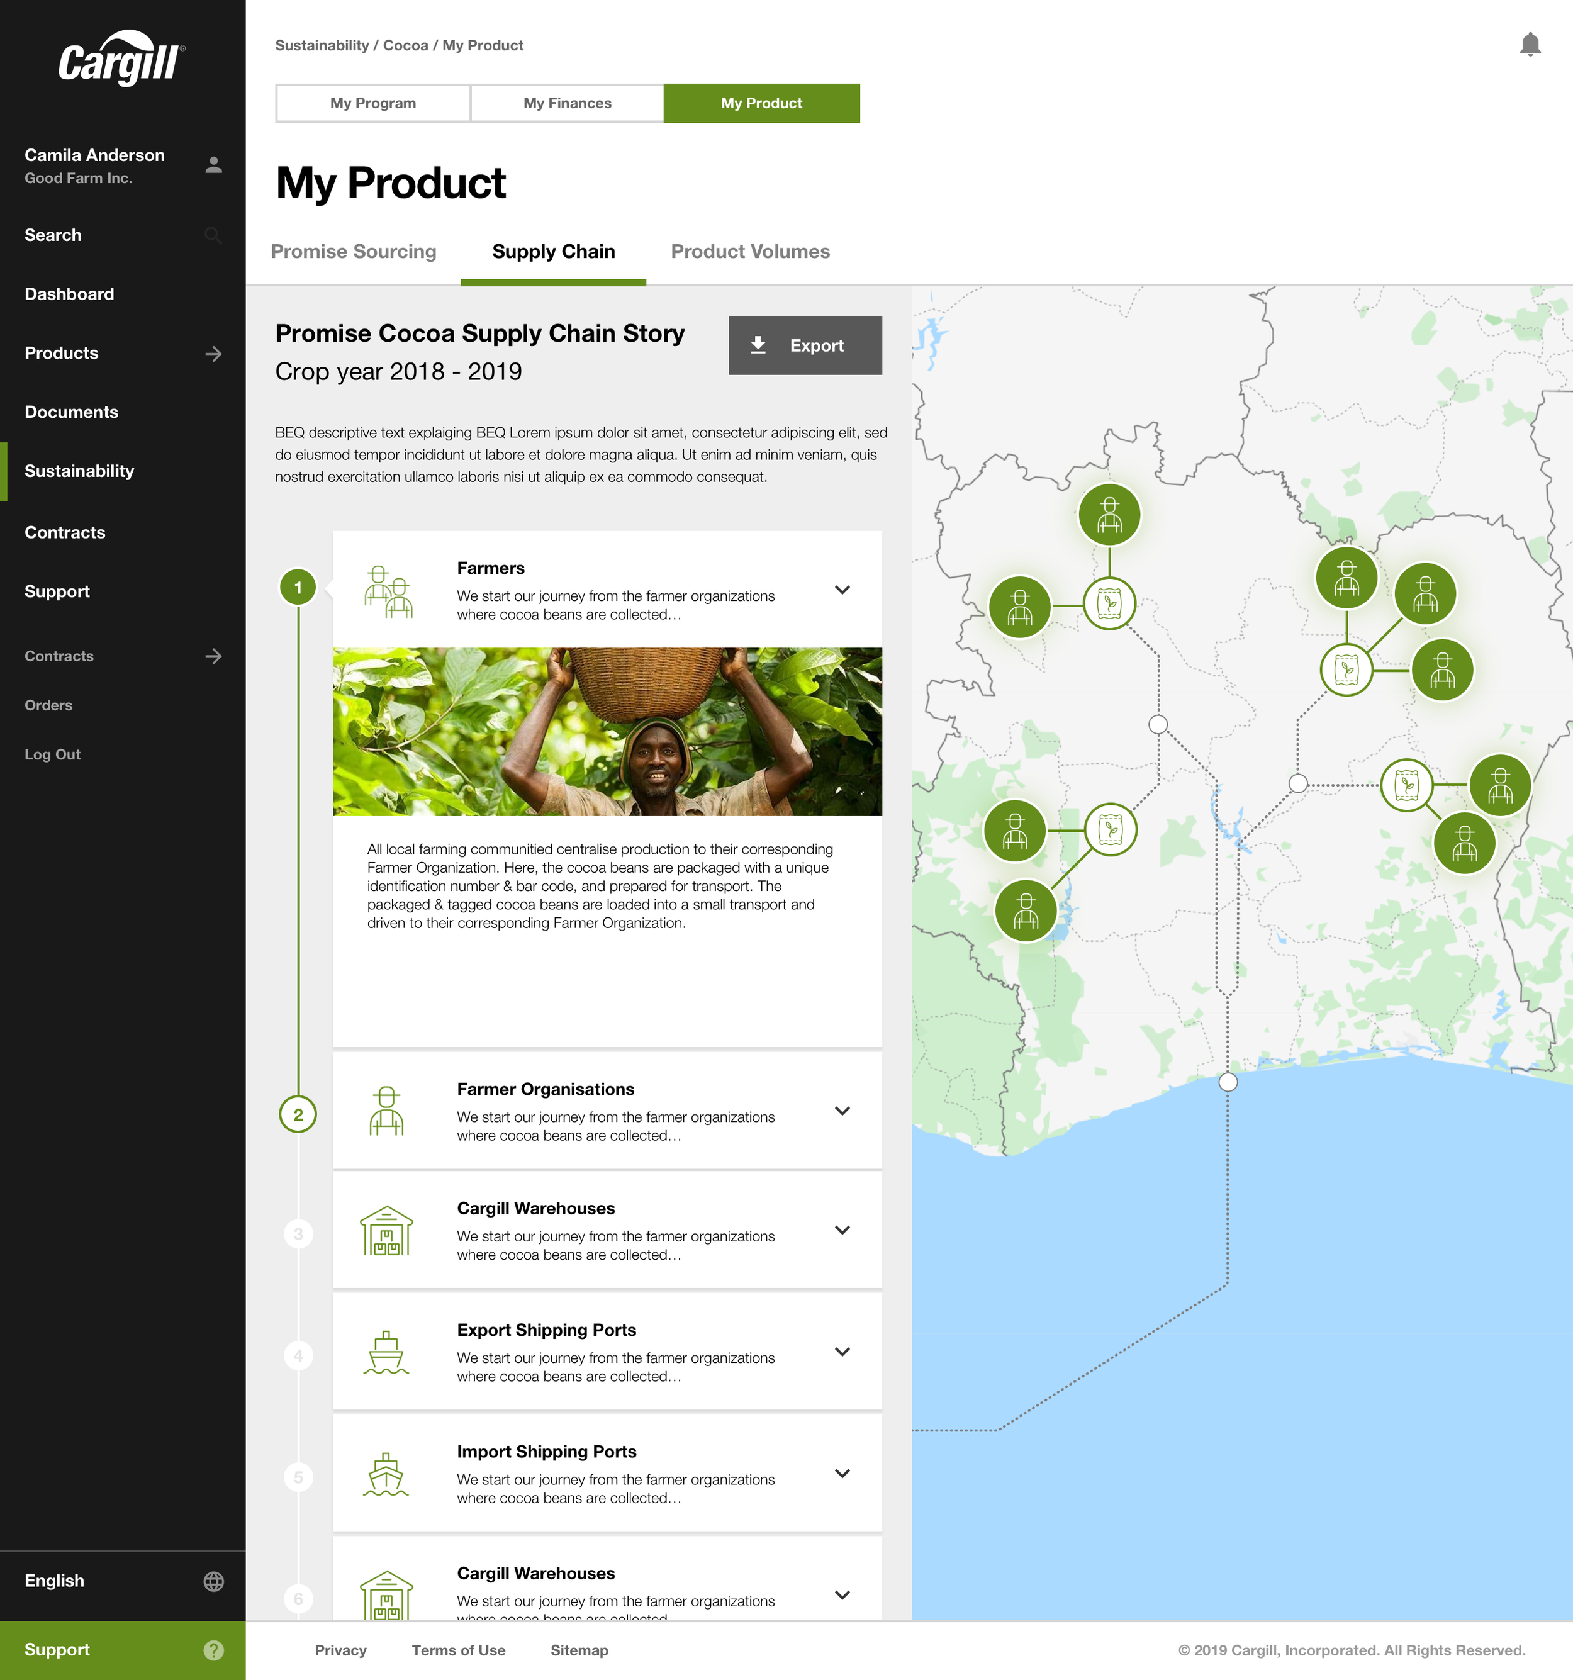Open the notifications bell
1573x1680 pixels.
[x=1529, y=45]
